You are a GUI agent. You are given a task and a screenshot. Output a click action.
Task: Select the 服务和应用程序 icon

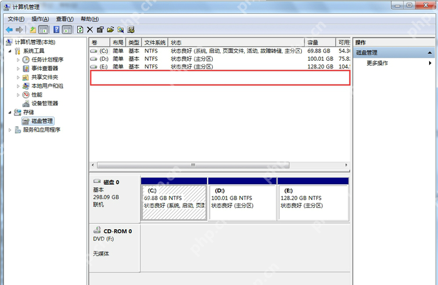[18, 130]
